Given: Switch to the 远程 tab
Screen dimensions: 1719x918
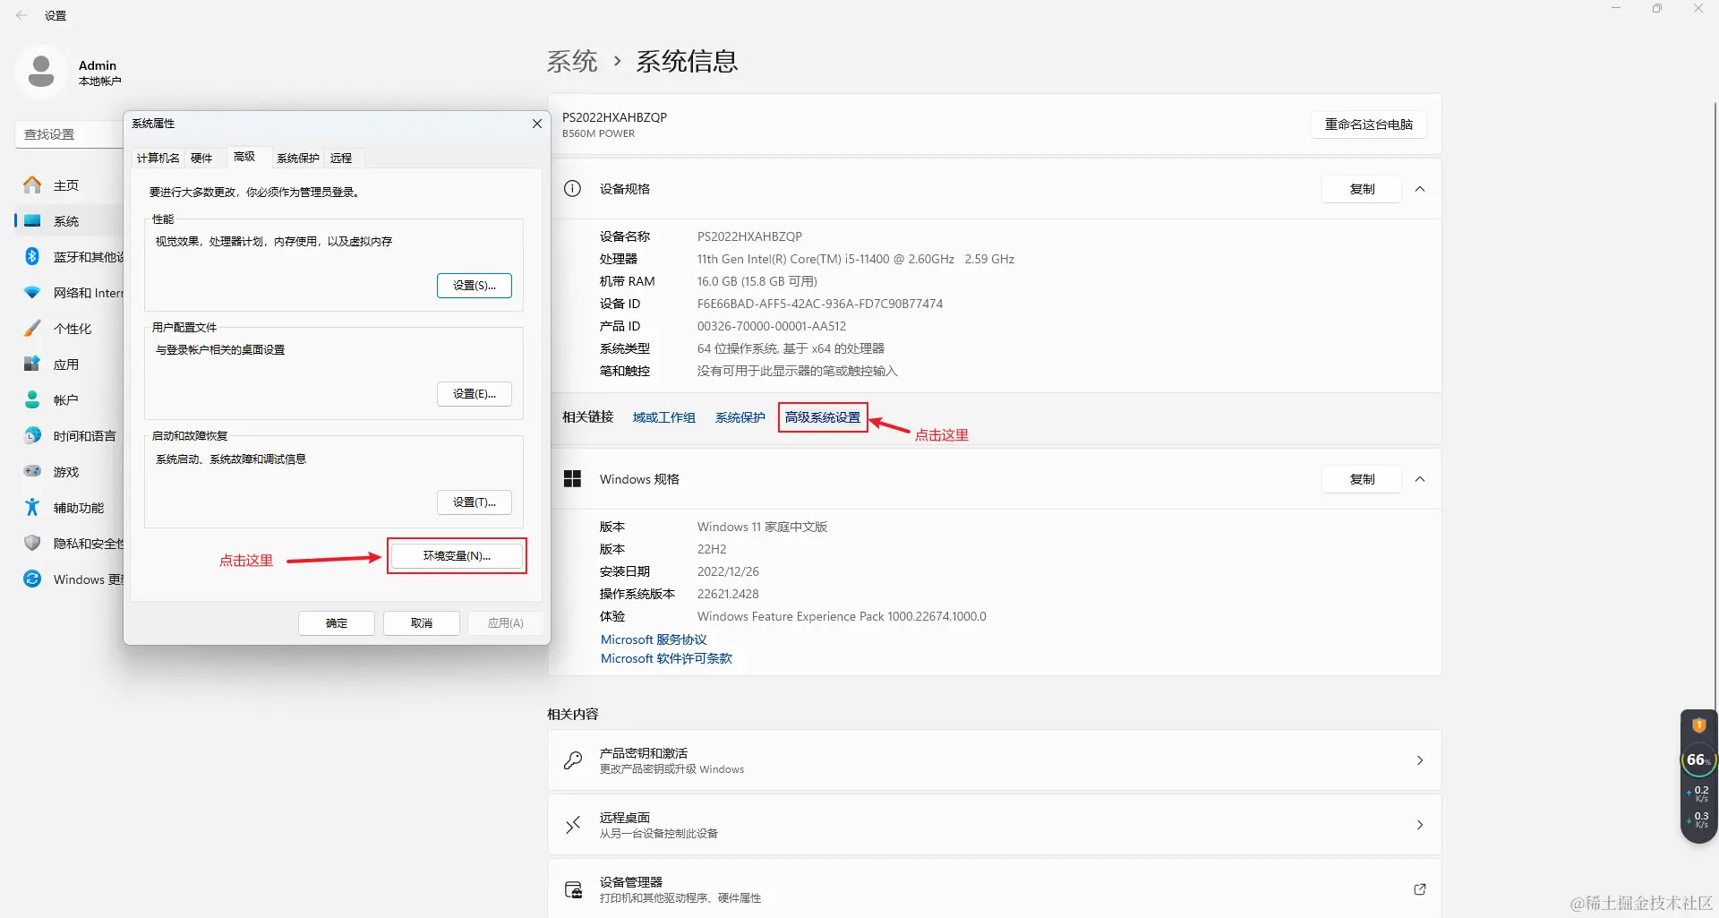Looking at the screenshot, I should click(341, 159).
